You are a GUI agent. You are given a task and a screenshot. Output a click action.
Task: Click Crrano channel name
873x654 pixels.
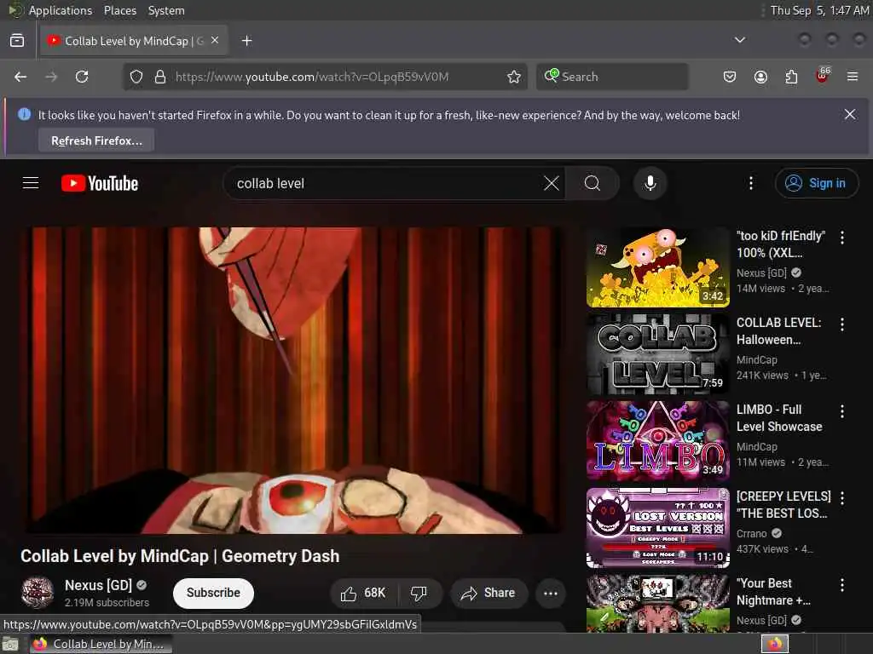(752, 533)
